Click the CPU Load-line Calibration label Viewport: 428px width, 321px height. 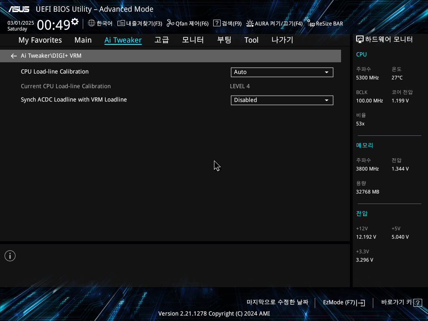(x=55, y=71)
